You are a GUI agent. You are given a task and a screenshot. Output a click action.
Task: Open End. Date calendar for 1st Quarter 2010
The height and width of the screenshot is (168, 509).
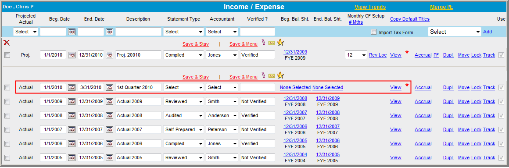[110, 88]
